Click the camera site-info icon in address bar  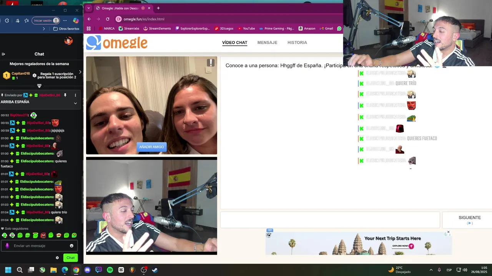[x=118, y=19]
